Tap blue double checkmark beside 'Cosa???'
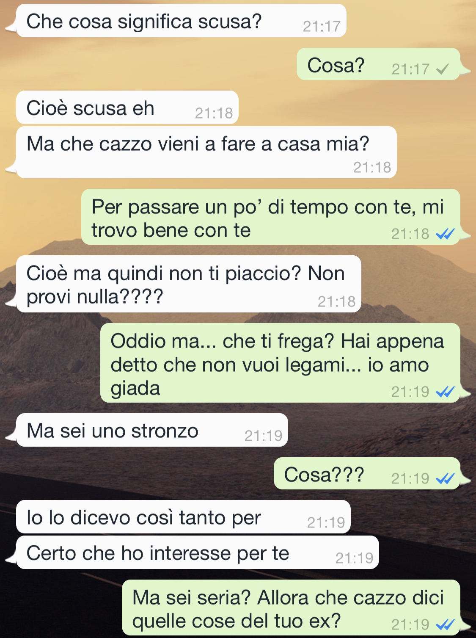 coord(445,478)
